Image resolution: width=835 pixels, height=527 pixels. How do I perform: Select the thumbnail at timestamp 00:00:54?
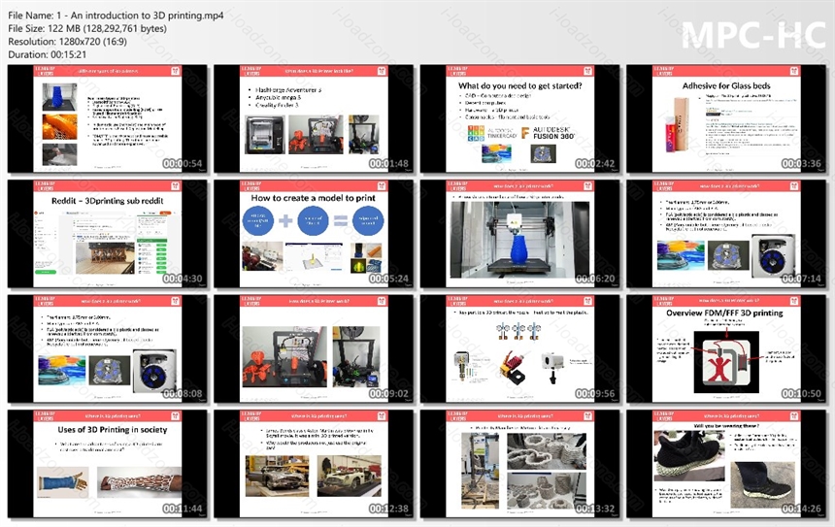click(x=107, y=118)
